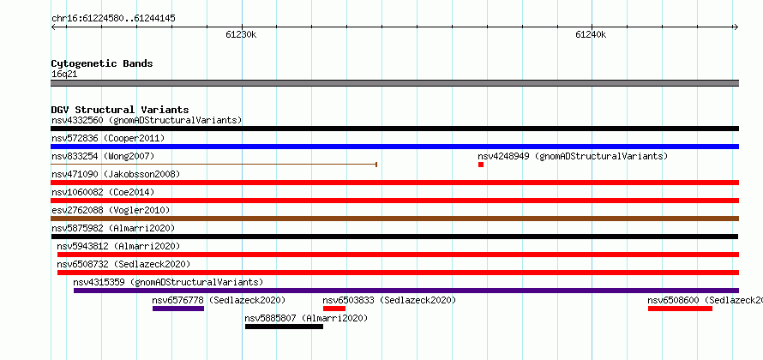Screen dimensions: 763x360
Task: Click the gray 16q21 cytogenetic band bar
Action: click(394, 83)
